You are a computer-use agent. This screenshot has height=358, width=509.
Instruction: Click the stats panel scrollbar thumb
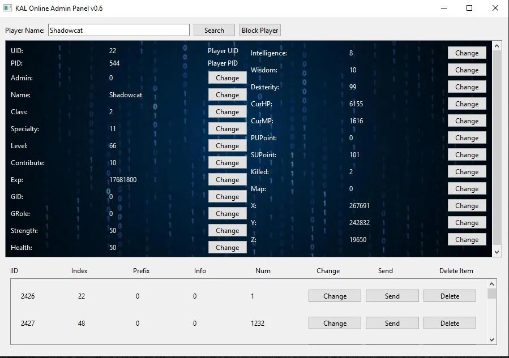tap(497, 148)
